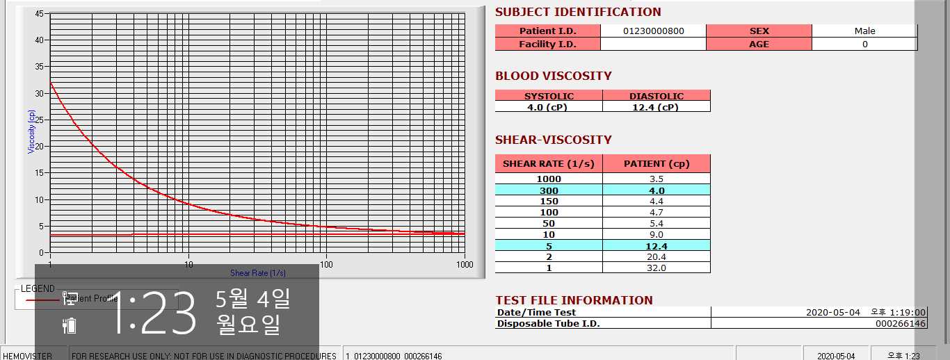This screenshot has width=950, height=360.
Task: Click the shear rate 10 table cell
Action: coord(549,235)
